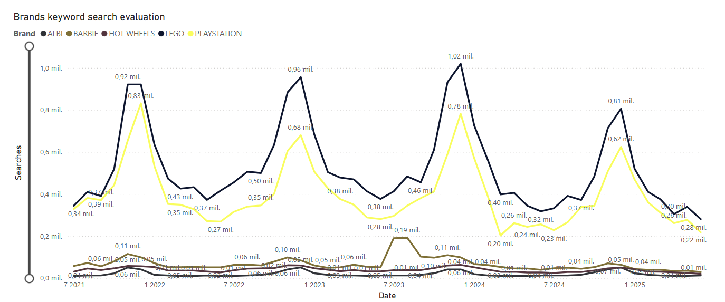Click the Searches axis title
This screenshot has width=725, height=302.
pos(18,163)
